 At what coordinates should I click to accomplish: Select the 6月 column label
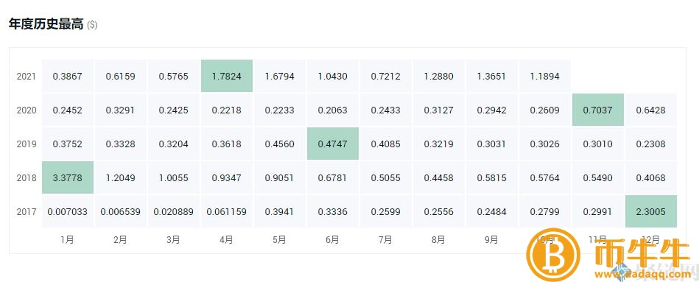click(x=333, y=240)
